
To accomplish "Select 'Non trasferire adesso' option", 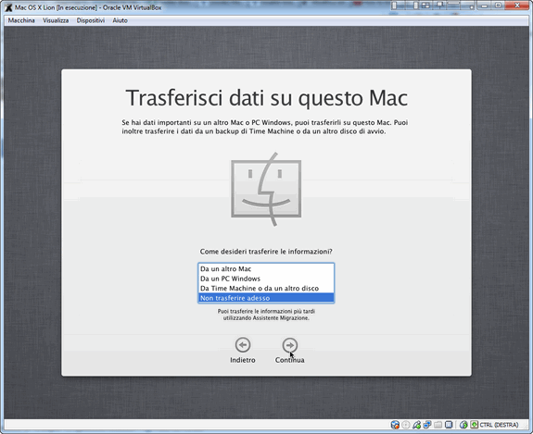I will (x=266, y=298).
